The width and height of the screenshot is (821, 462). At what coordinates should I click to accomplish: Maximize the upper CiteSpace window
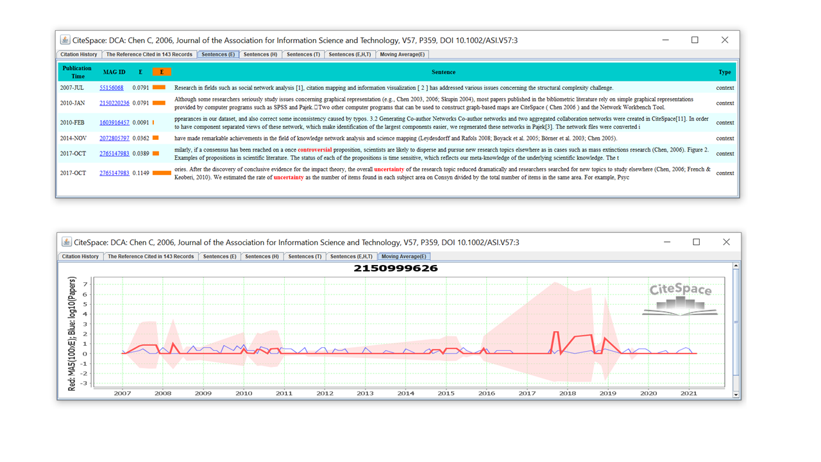click(x=695, y=40)
